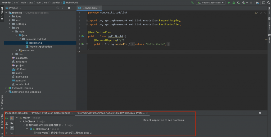Minimize the Inspection Results panel
Screen dimensions: 271x137
click(x=265, y=113)
